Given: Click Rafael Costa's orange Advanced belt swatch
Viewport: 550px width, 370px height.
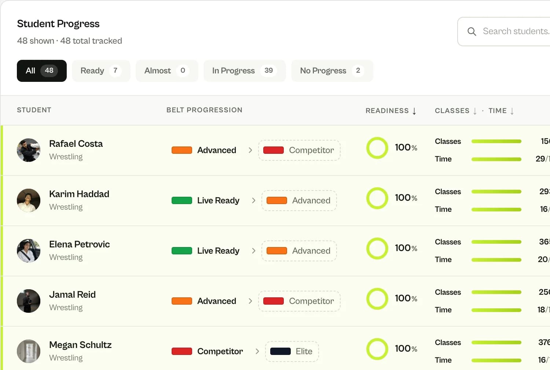Looking at the screenshot, I should coord(182,150).
